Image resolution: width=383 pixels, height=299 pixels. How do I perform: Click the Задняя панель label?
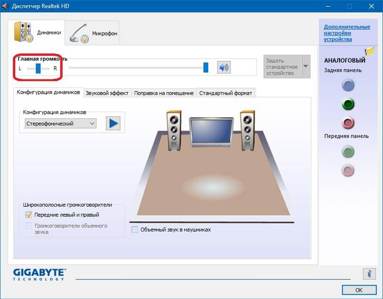pos(343,70)
